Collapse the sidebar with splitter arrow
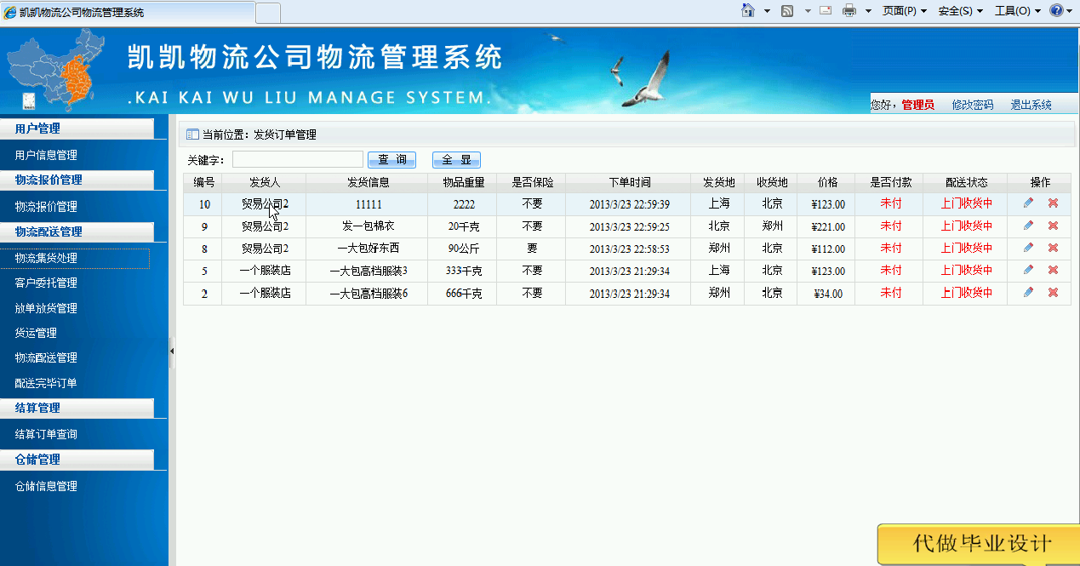 [172, 351]
